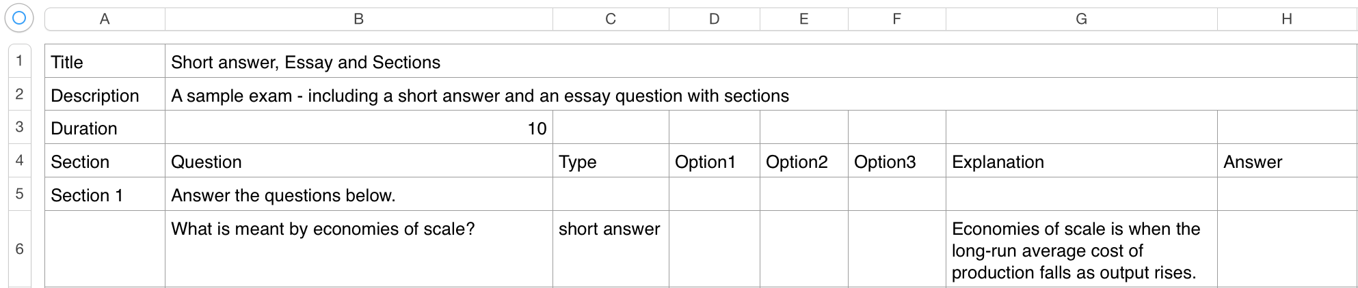Viewport: 1358px width, 288px height.
Task: Click the table handle circle icon
Action: 19,18
